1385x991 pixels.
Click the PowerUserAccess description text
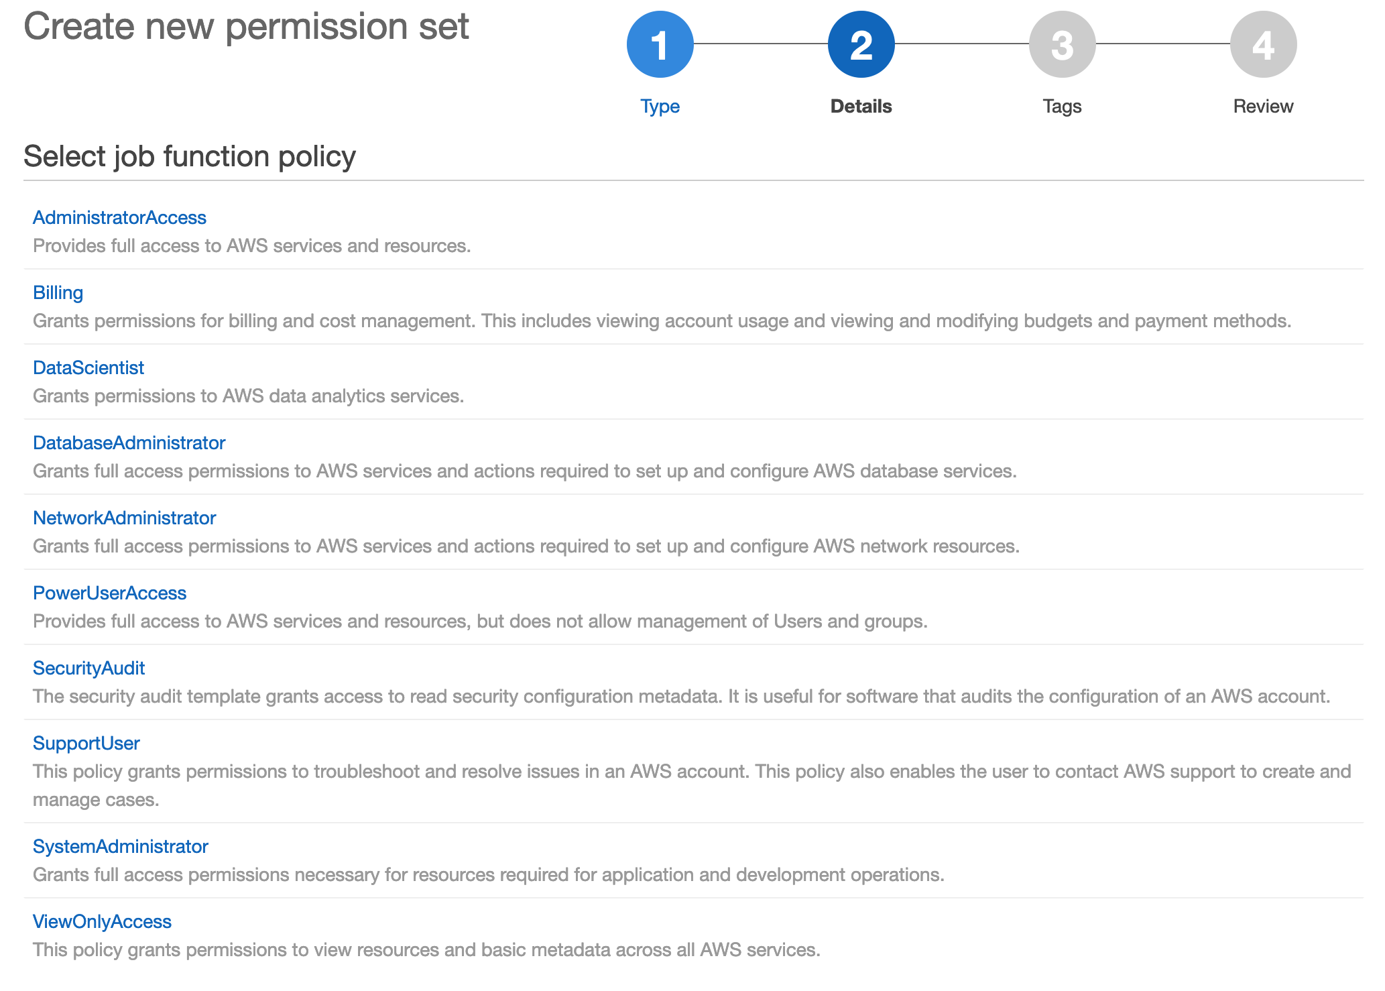coord(481,621)
